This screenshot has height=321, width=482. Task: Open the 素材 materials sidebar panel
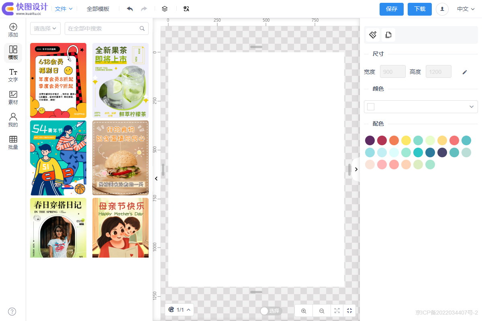tap(13, 98)
